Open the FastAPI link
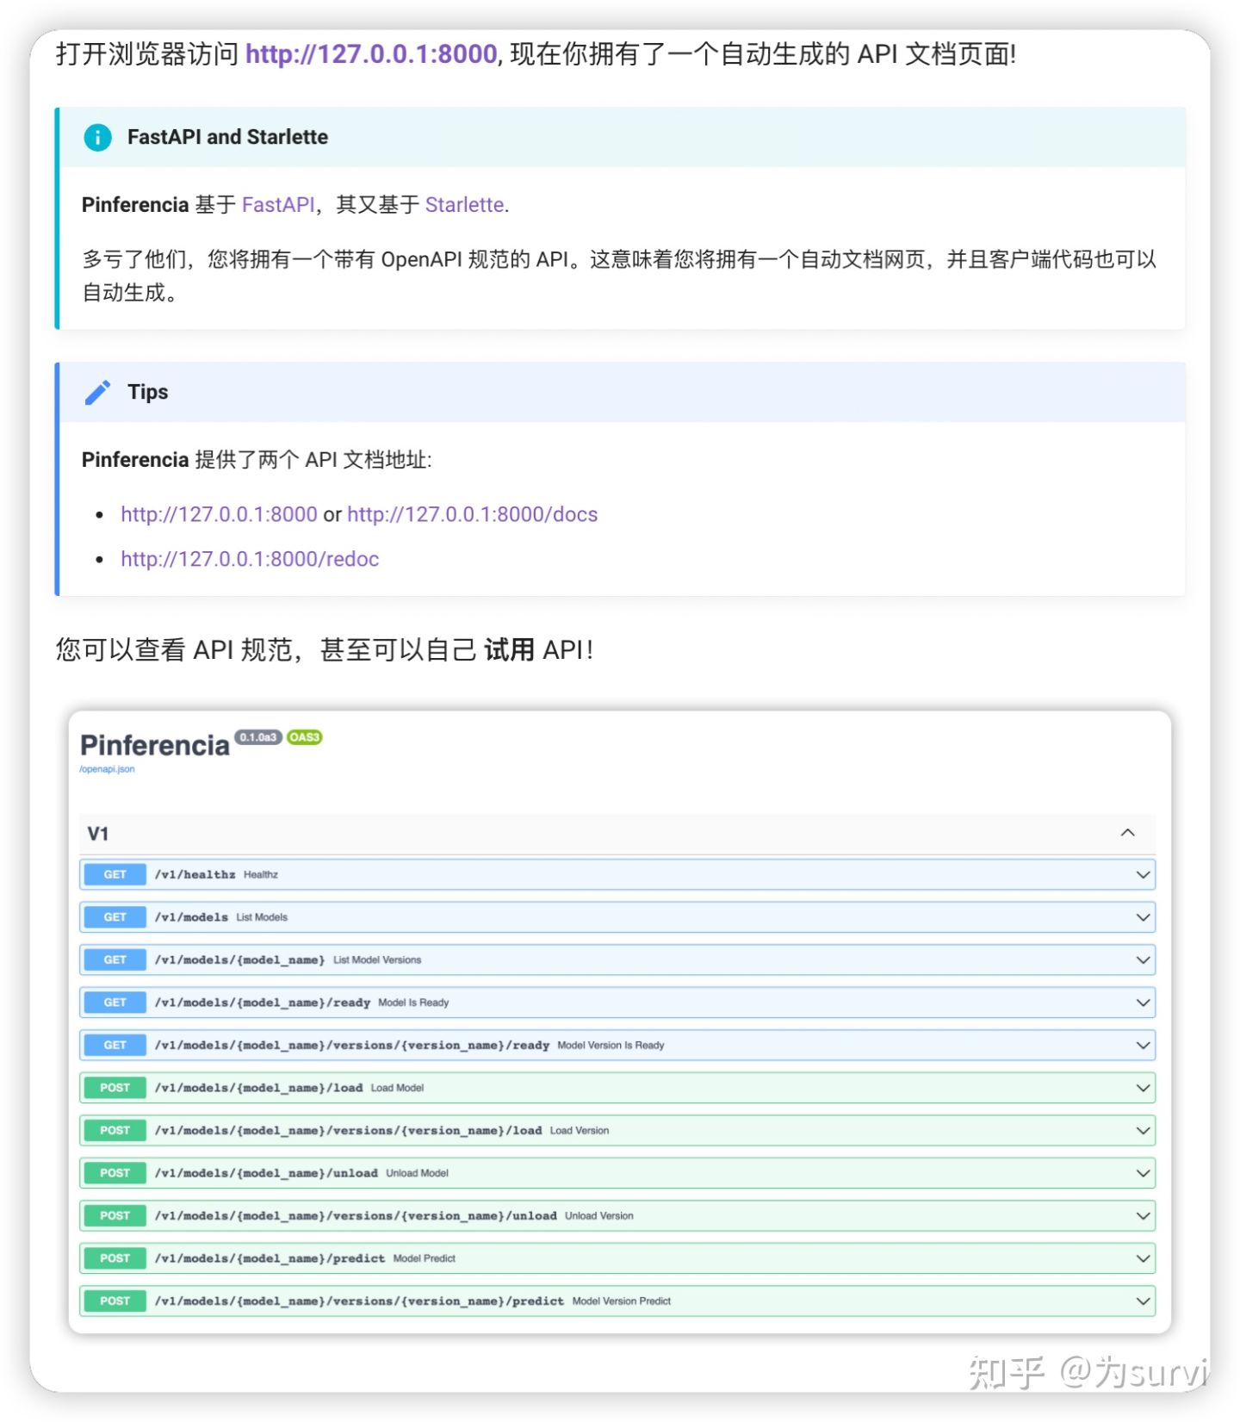 278,205
